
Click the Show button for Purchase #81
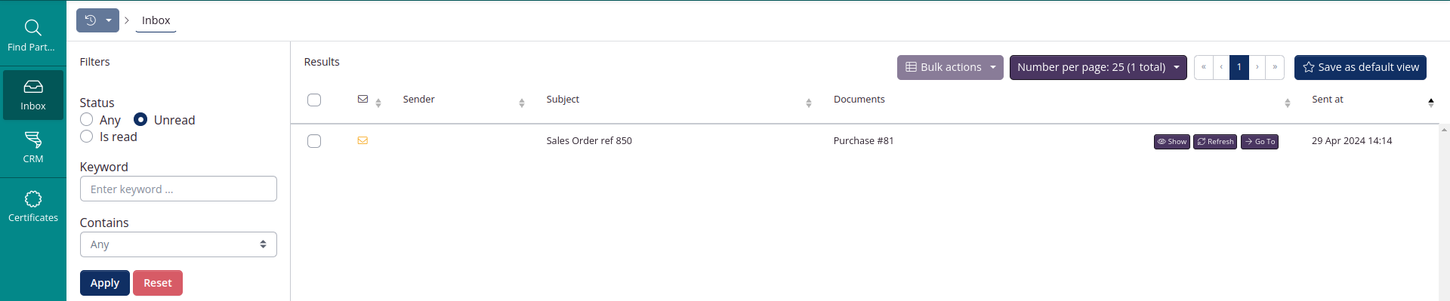point(1172,141)
